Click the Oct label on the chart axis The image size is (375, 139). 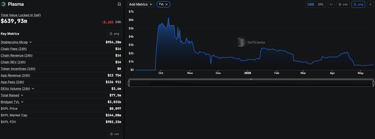pos(161,73)
